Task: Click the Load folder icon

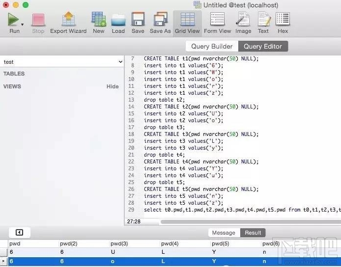Action: [x=118, y=20]
